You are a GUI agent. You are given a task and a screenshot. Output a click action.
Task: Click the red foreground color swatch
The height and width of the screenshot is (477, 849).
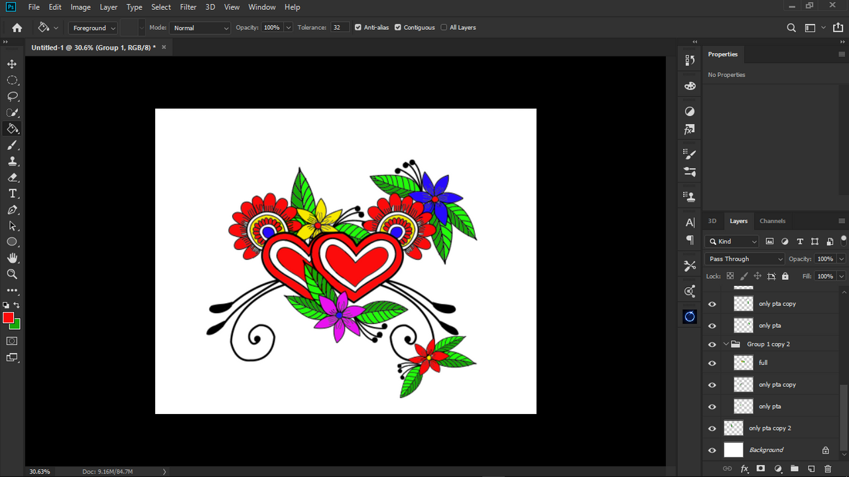[x=8, y=318]
